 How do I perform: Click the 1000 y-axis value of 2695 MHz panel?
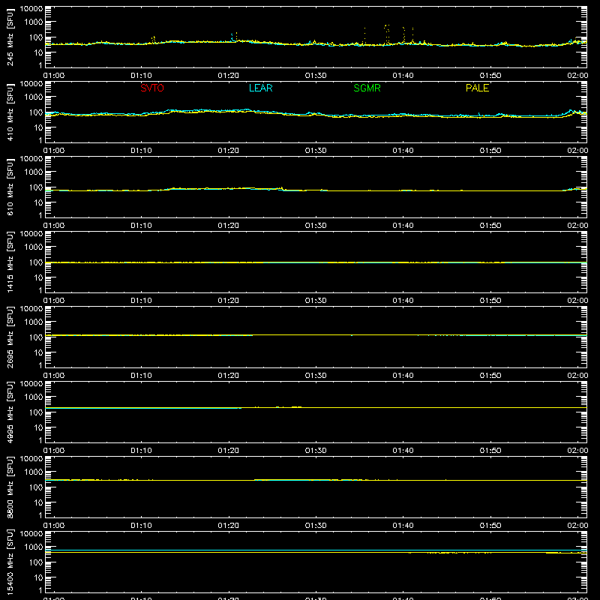point(34,322)
